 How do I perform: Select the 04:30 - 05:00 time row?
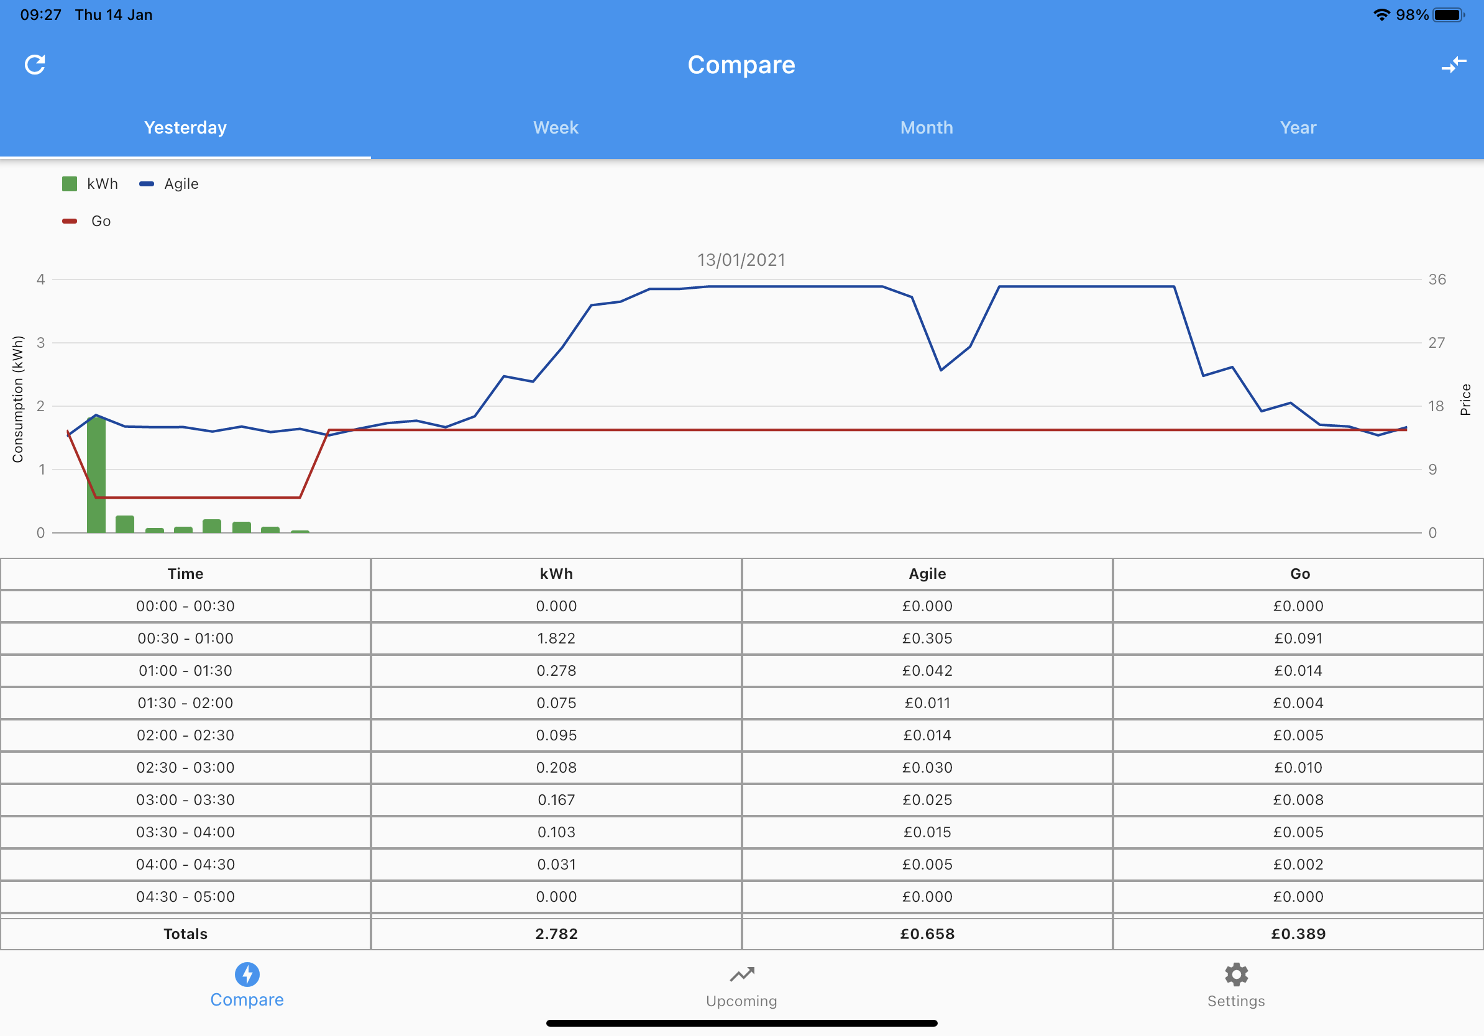(x=185, y=896)
